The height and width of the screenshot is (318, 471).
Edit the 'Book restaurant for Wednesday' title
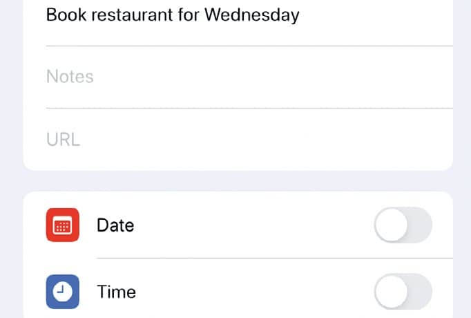pyautogui.click(x=173, y=15)
